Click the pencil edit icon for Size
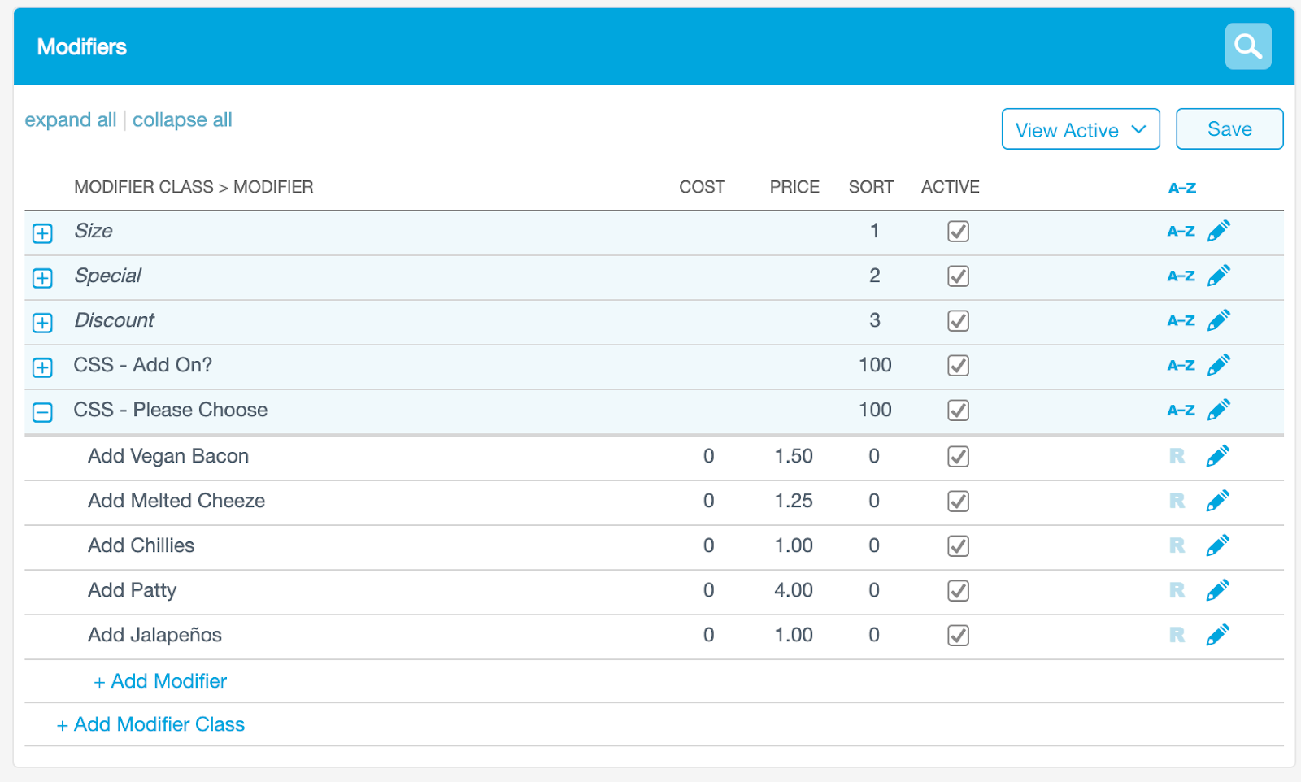The image size is (1301, 782). 1218,232
